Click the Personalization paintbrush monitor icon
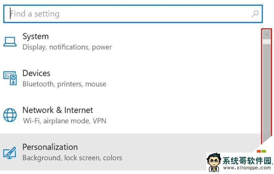Screen dimensions: 274x174 click(10, 153)
